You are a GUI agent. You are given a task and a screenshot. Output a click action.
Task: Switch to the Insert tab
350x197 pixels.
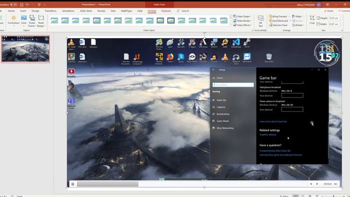pos(23,11)
